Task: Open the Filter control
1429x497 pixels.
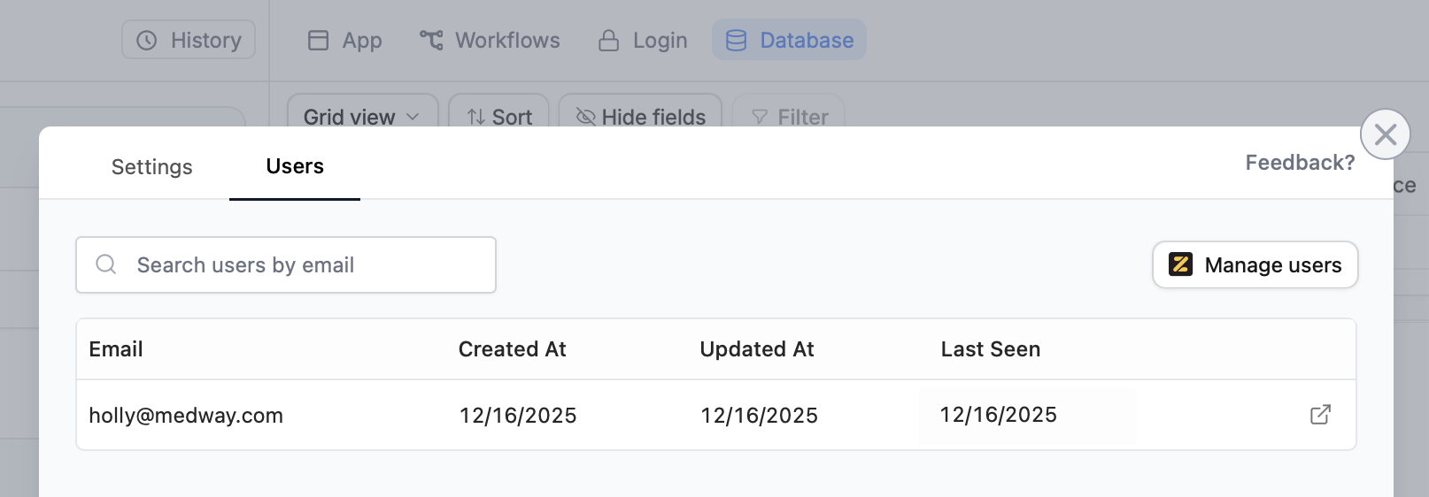Action: [789, 113]
